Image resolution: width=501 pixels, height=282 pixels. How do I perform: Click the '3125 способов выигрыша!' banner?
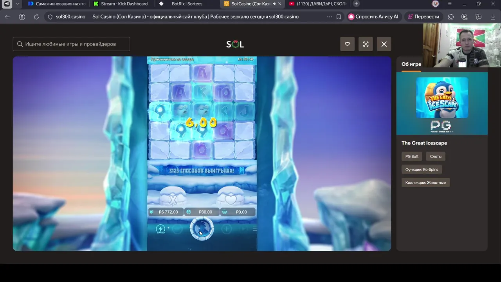coord(202,171)
